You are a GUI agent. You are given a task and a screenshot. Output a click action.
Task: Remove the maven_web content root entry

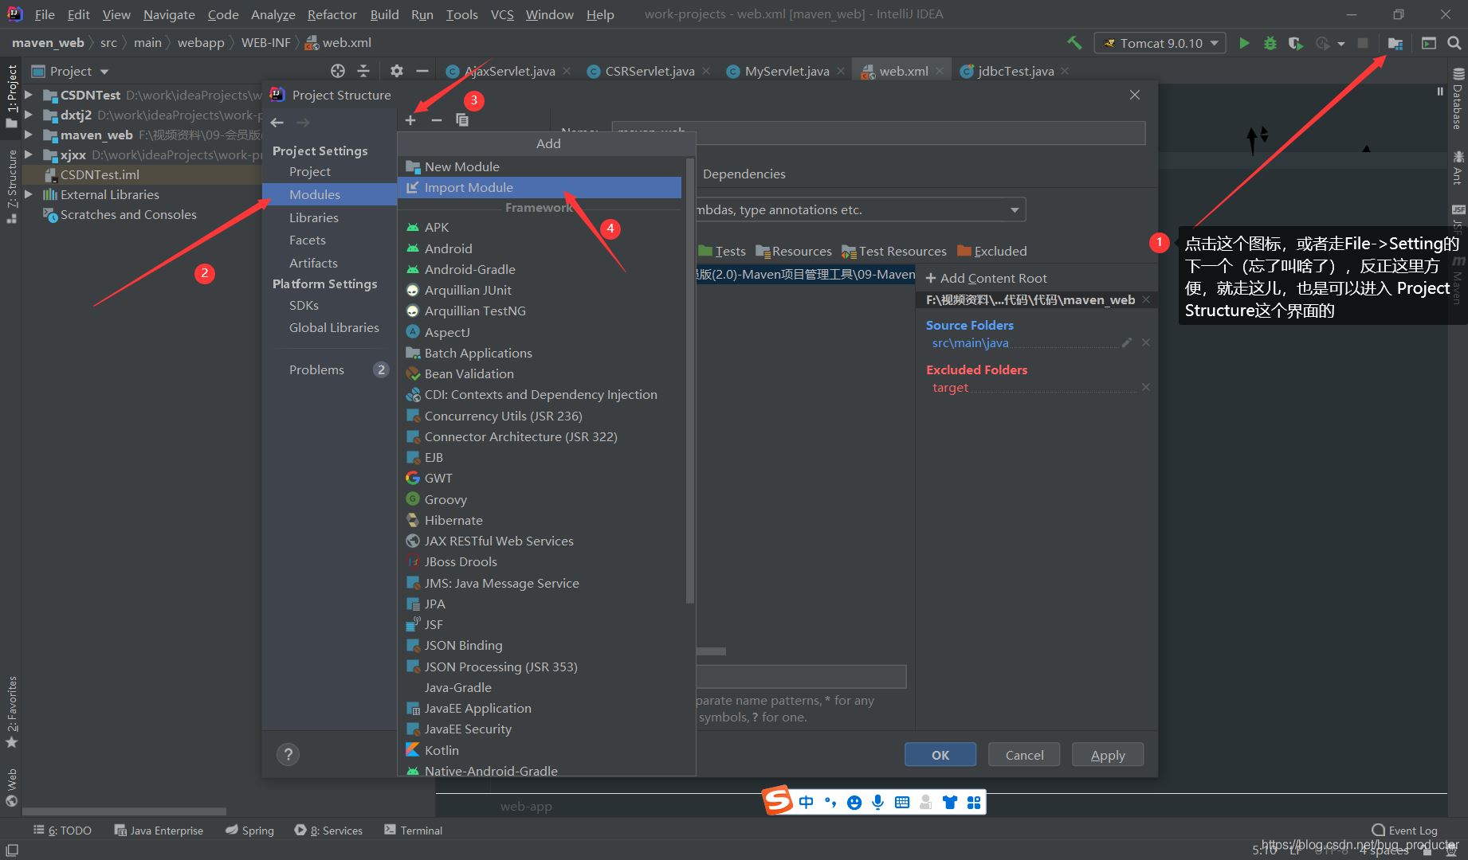tap(1146, 299)
